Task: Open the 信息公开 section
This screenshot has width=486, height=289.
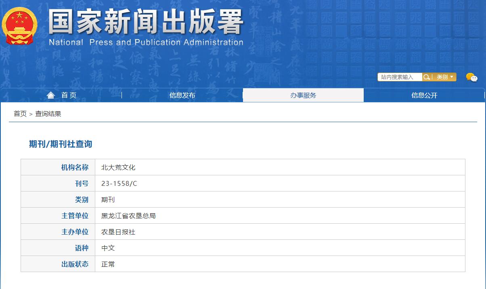Action: pyautogui.click(x=424, y=95)
